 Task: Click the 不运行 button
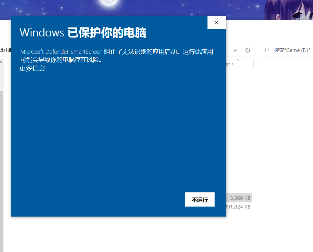click(200, 199)
